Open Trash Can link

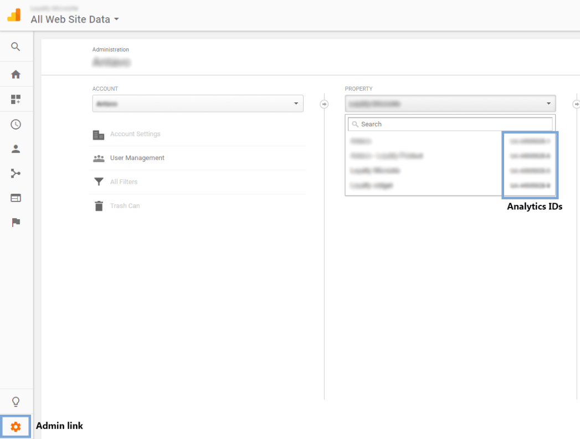pyautogui.click(x=125, y=206)
